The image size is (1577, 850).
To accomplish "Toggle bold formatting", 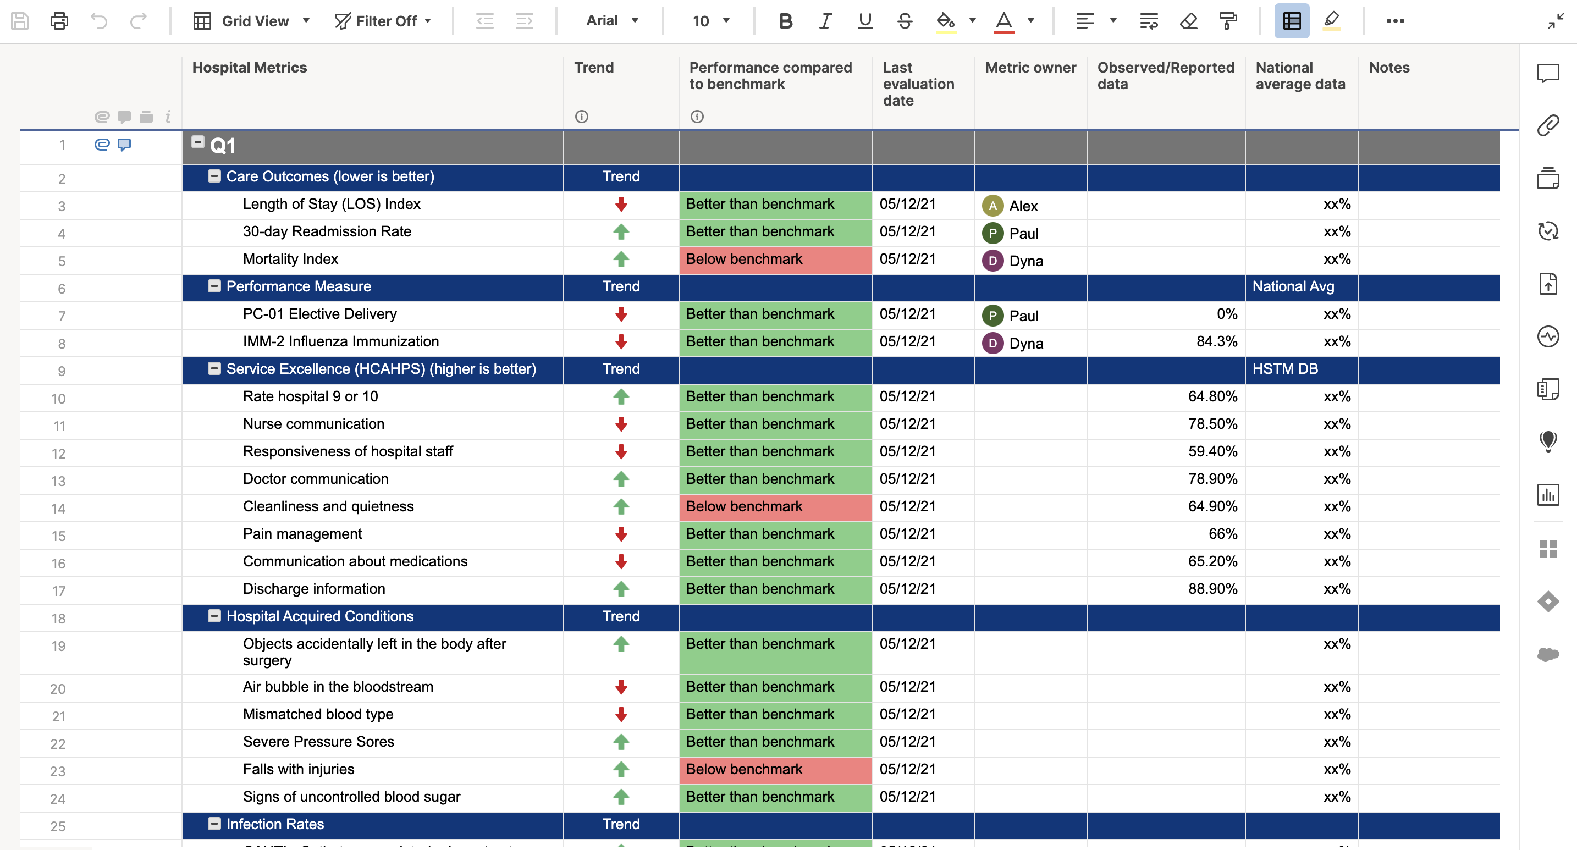I will click(x=785, y=21).
